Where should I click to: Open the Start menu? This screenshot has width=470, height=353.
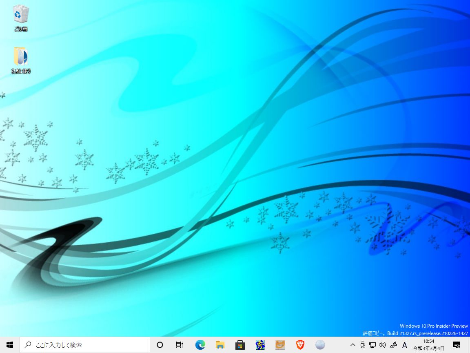9,345
